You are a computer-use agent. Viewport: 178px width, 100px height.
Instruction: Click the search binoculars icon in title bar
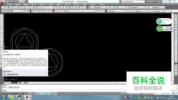click(146, 2)
